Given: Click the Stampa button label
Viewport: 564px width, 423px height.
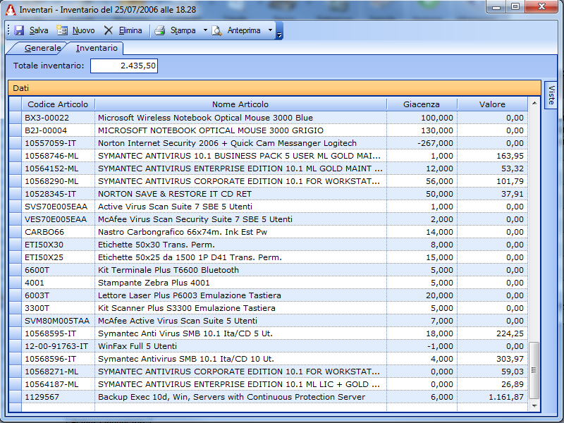Looking at the screenshot, I should pos(183,30).
